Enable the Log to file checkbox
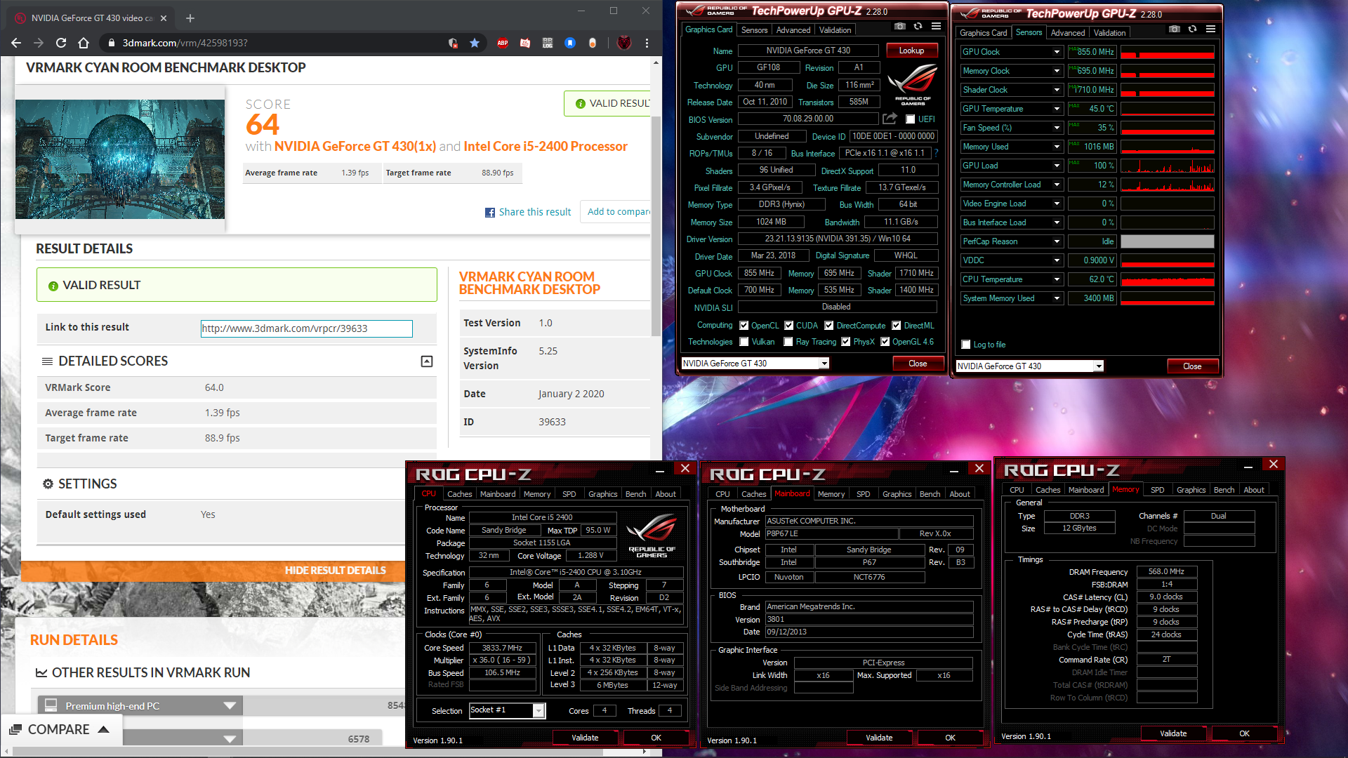Screen dimensions: 1348x758 (965, 345)
